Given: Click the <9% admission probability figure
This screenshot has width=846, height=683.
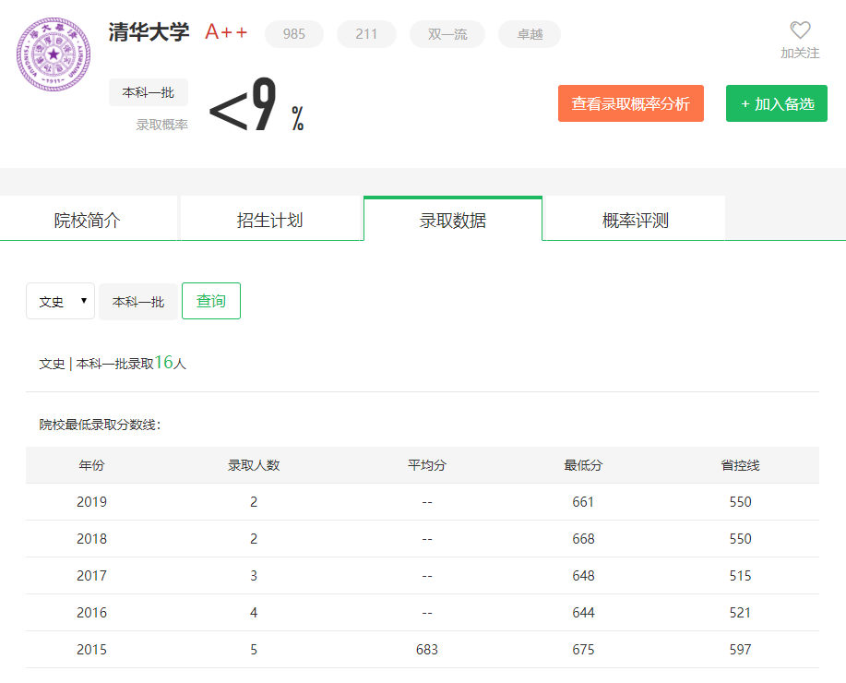Looking at the screenshot, I should 256,104.
